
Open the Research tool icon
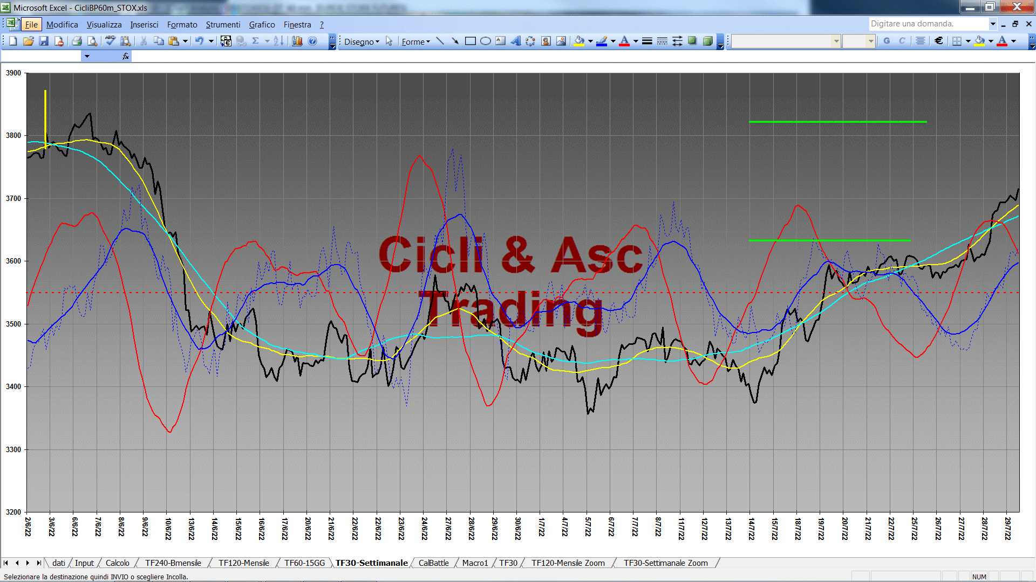(125, 41)
